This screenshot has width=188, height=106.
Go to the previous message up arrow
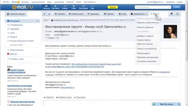tap(44, 14)
